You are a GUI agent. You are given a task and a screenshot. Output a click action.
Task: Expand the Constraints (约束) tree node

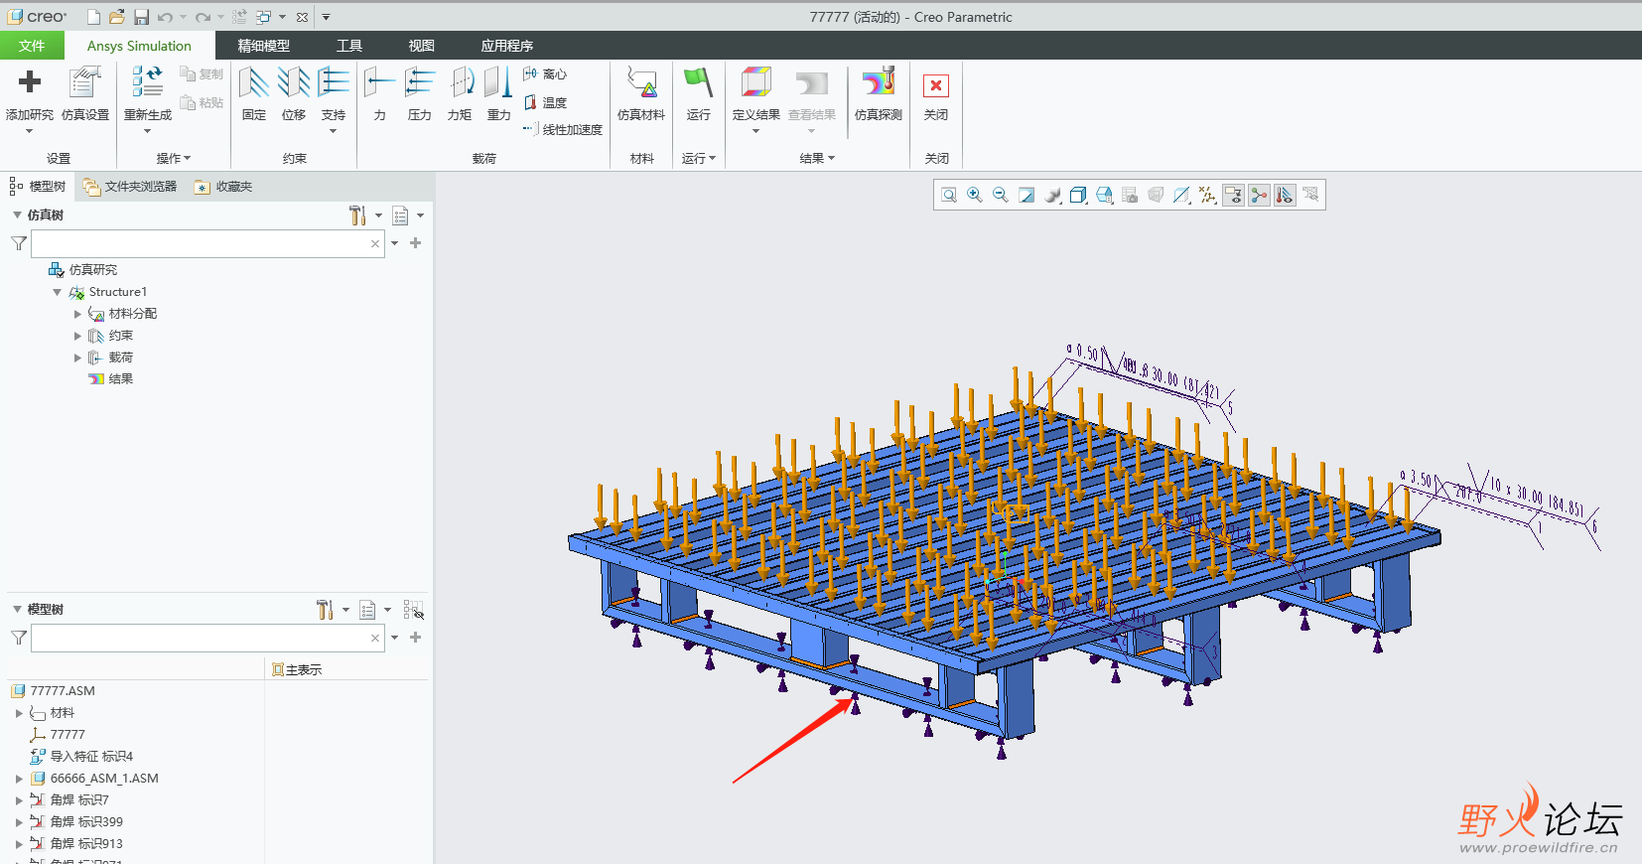(78, 336)
